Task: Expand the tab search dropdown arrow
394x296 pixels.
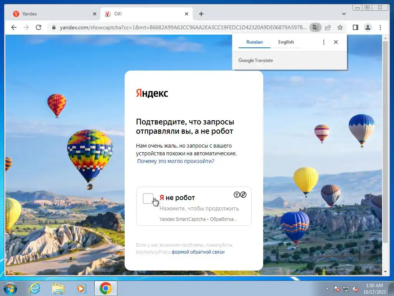Action: [x=344, y=14]
